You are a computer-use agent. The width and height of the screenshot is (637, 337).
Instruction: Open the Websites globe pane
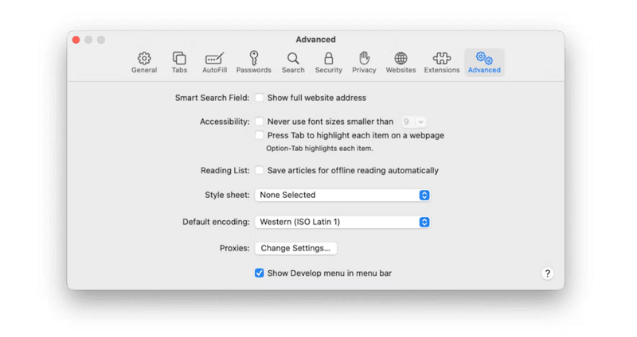click(x=401, y=63)
